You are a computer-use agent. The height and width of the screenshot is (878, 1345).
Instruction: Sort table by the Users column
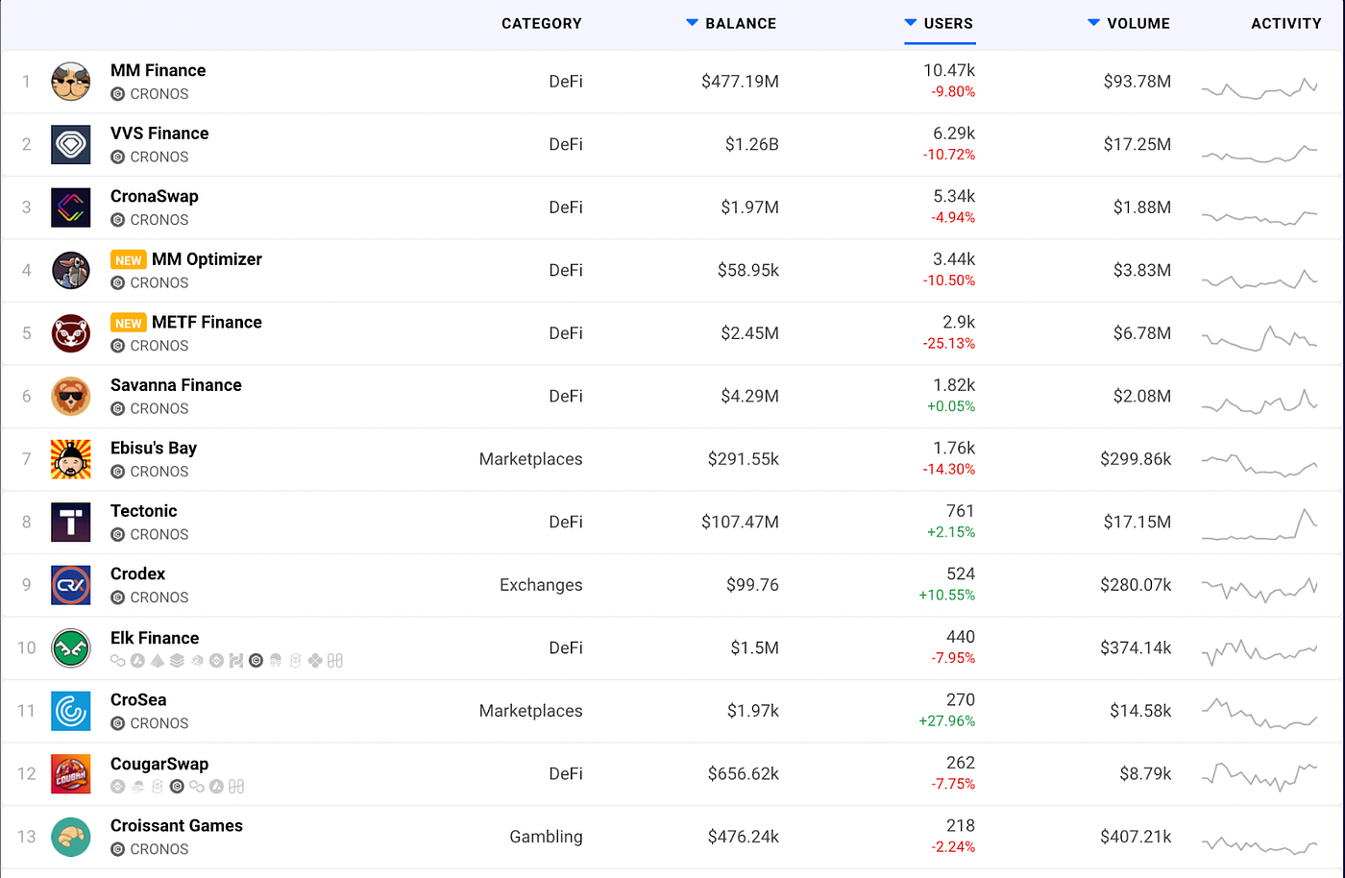pos(939,23)
